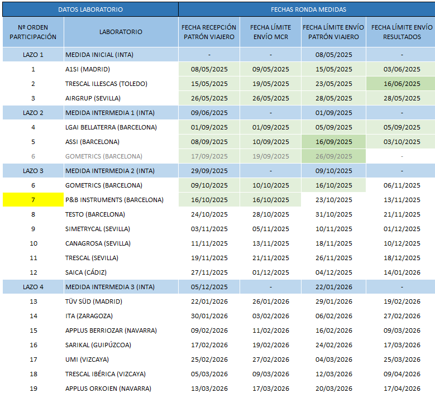
Task: Click the "LAZO 1" row label
Action: point(33,55)
